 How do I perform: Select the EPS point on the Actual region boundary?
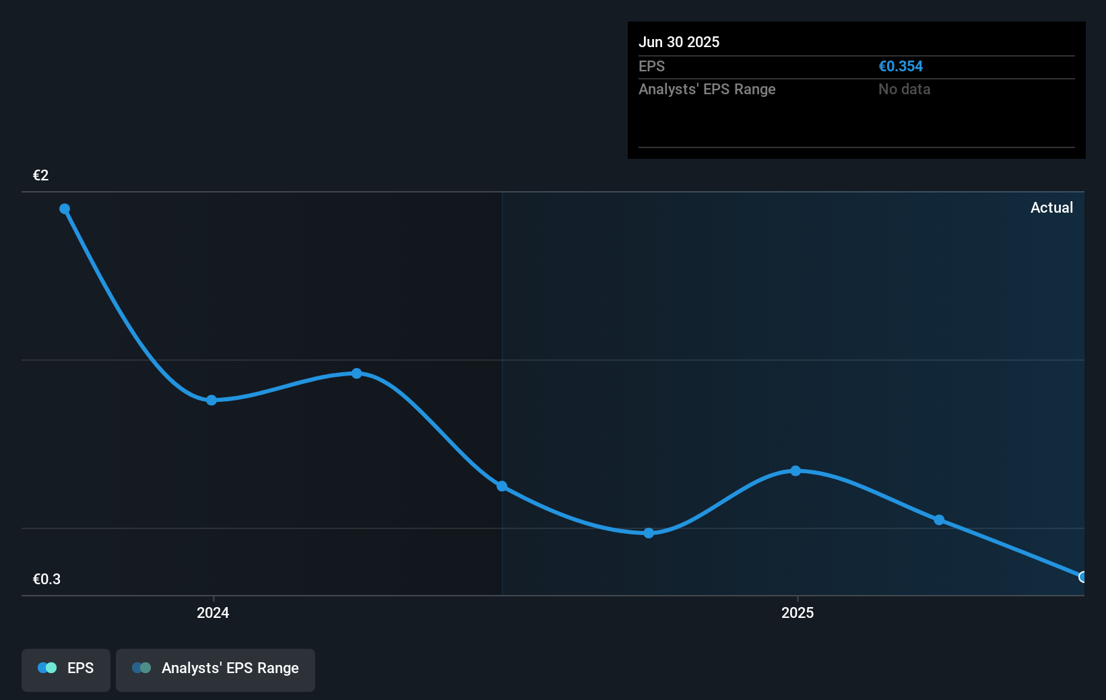click(x=502, y=486)
